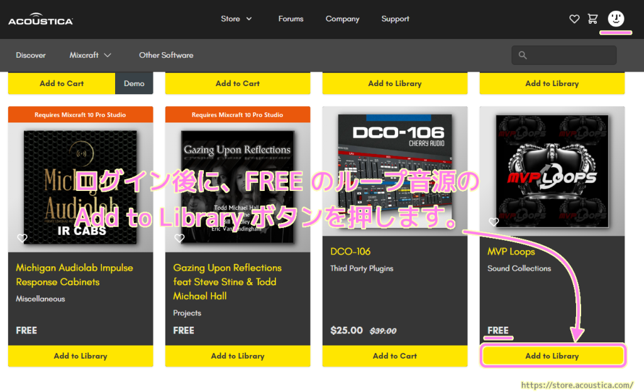Select Other Software
The height and width of the screenshot is (392, 644).
tap(165, 55)
